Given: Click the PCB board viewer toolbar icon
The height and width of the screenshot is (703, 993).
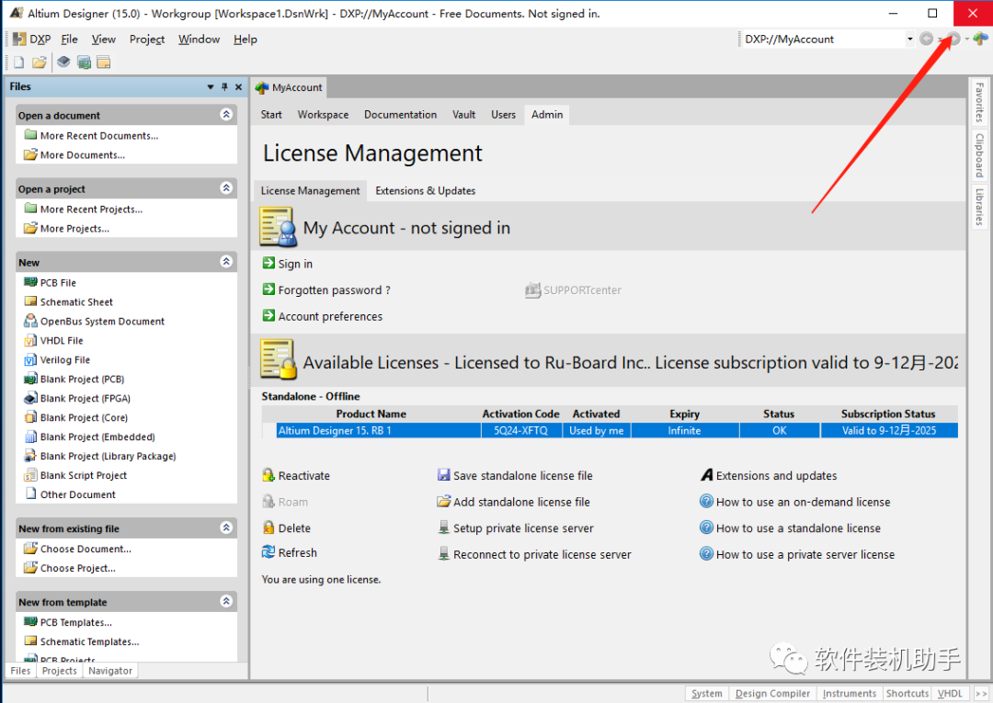Looking at the screenshot, I should [x=84, y=62].
